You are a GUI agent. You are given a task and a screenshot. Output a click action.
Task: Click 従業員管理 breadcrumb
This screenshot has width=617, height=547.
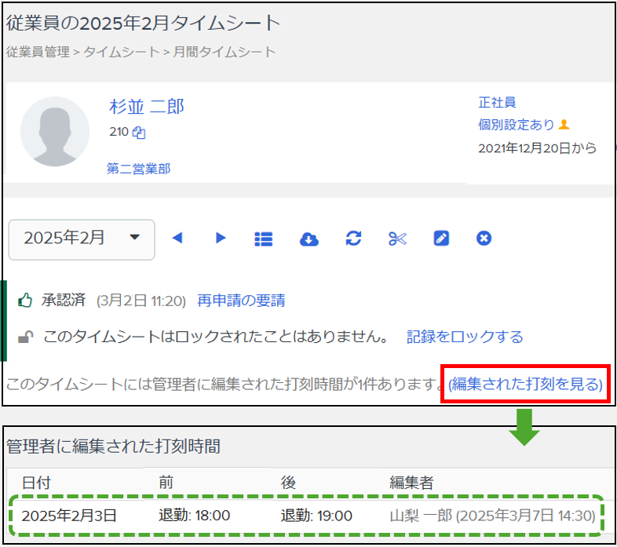pos(38,52)
